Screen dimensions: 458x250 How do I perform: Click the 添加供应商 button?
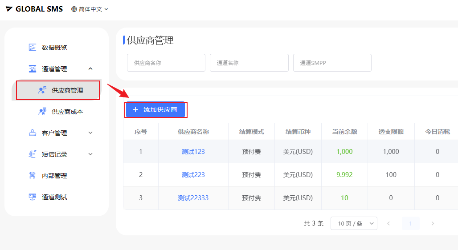[x=155, y=109]
